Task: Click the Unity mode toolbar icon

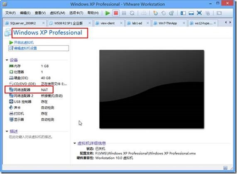Action: 208,13
